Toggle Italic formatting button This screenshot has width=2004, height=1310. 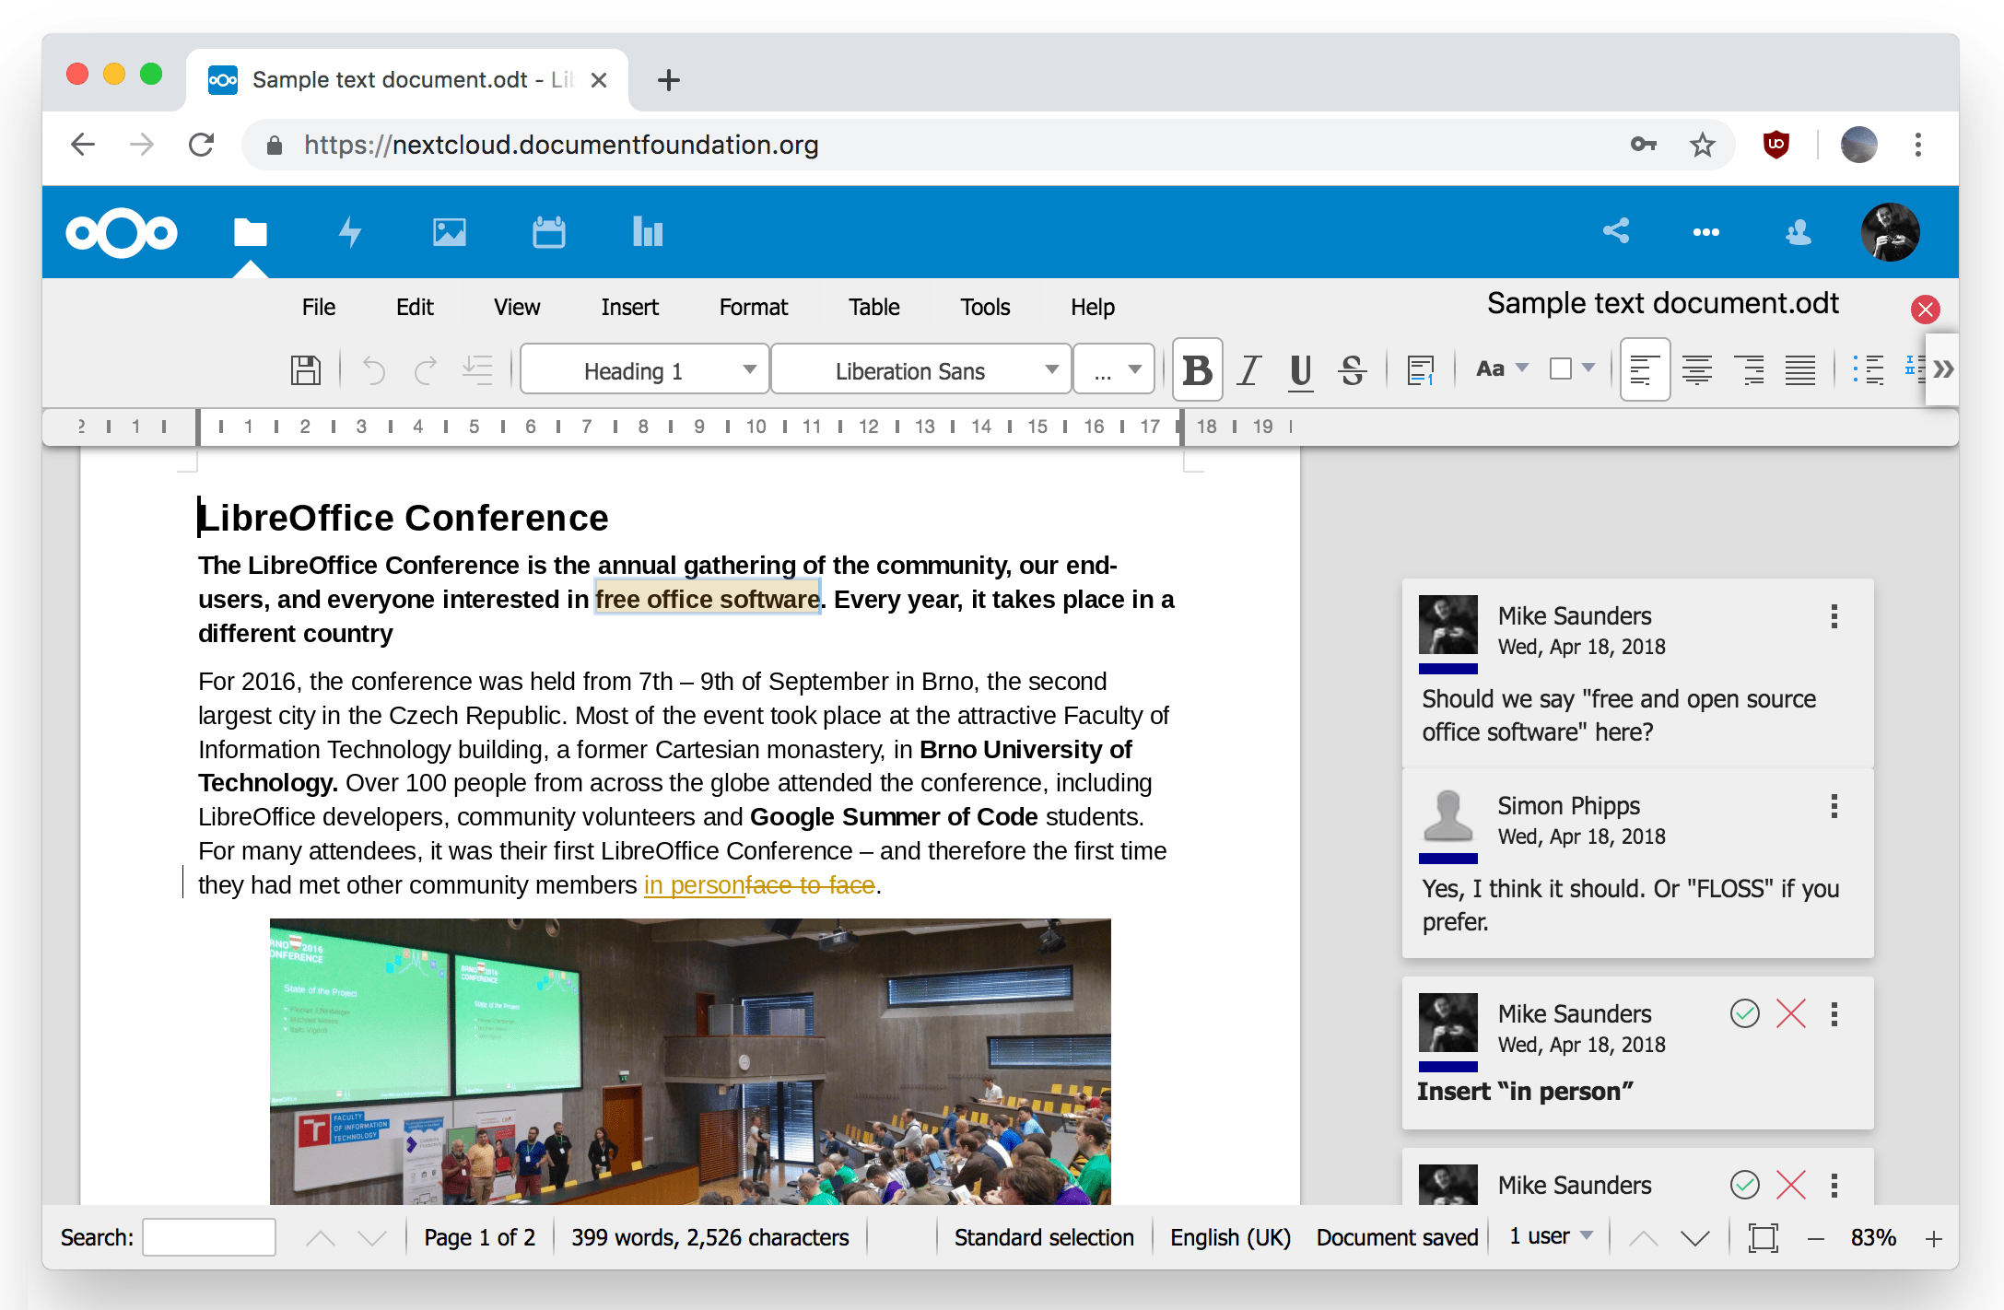1248,370
